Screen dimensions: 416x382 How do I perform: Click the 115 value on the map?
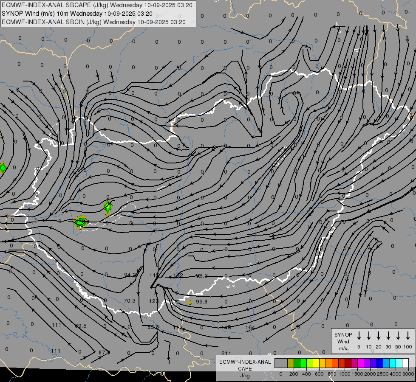[154, 275]
